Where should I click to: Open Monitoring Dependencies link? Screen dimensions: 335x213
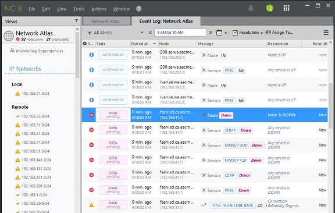(x=40, y=51)
